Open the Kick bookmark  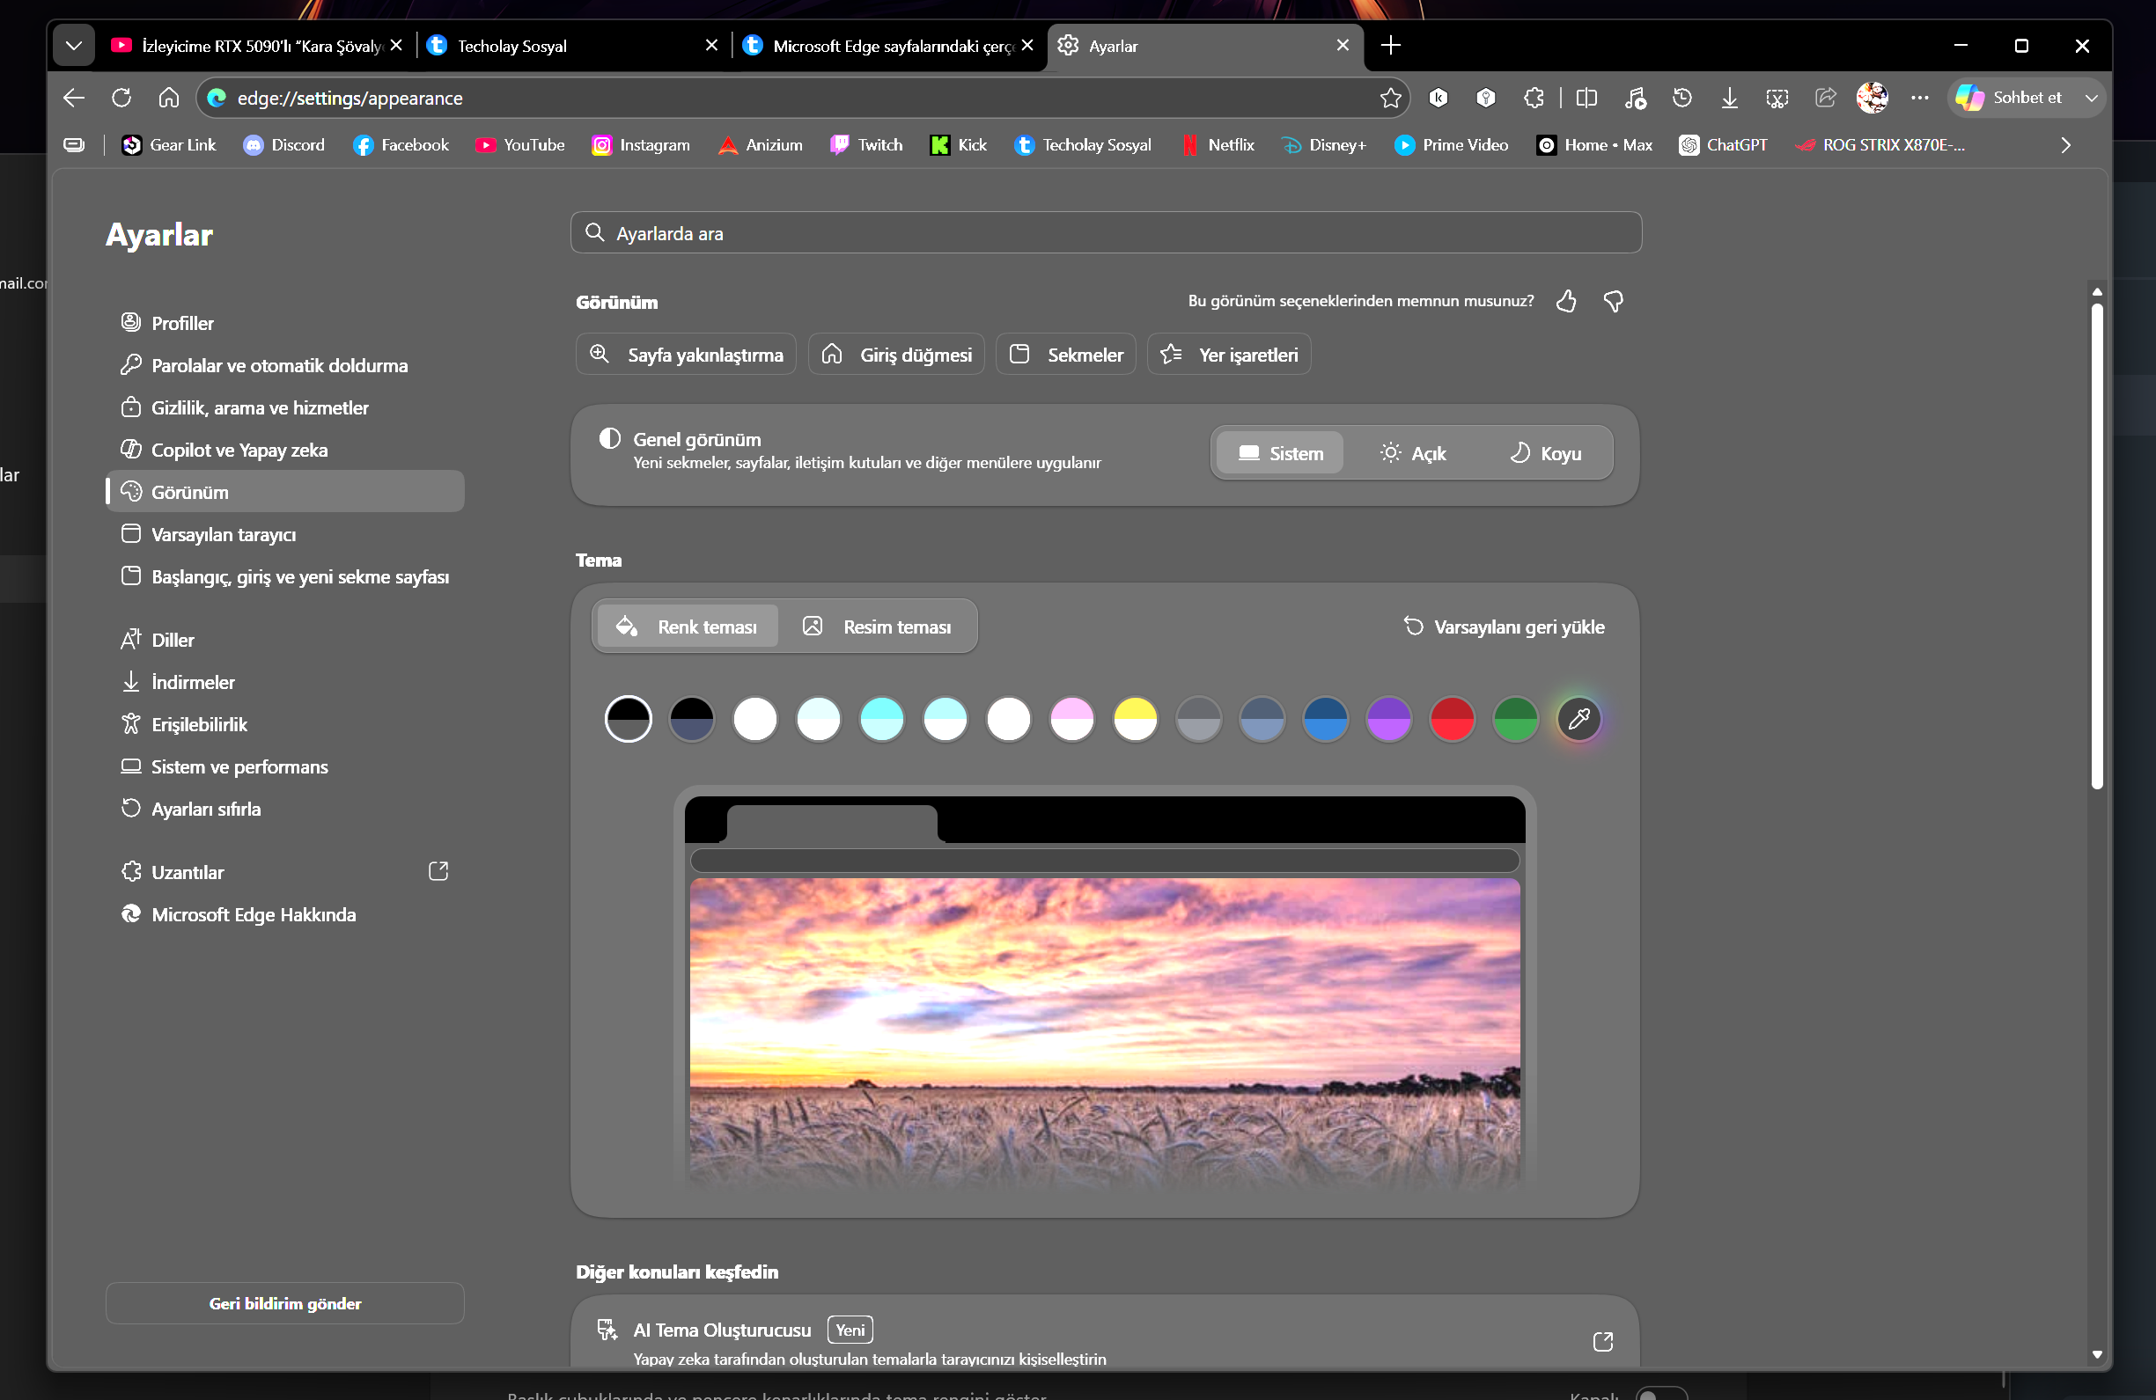point(959,145)
